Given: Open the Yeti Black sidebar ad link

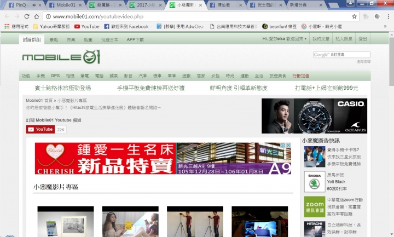Looking at the screenshot, I should pyautogui.click(x=337, y=182).
